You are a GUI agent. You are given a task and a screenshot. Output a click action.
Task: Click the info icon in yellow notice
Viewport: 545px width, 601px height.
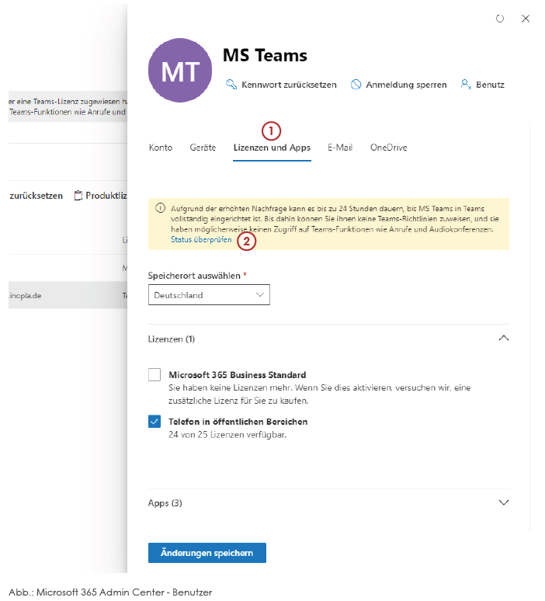click(160, 208)
